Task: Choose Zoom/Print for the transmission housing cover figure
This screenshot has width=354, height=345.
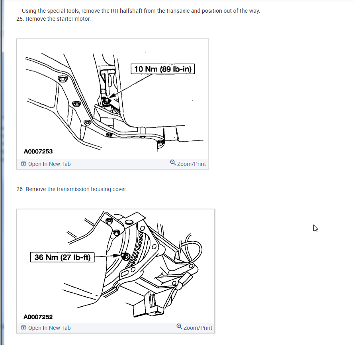Action: click(x=198, y=328)
